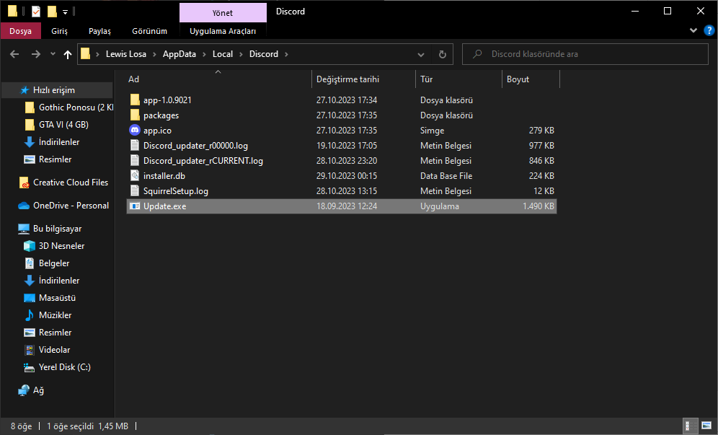Select the Discord app.ico icon

click(135, 130)
